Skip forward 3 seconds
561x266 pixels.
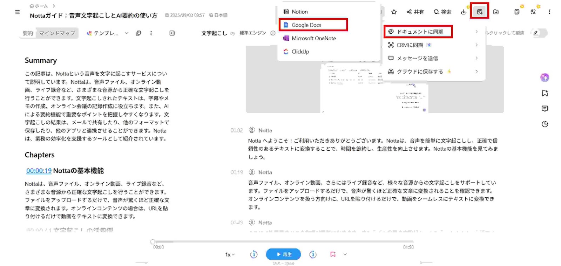tap(313, 254)
